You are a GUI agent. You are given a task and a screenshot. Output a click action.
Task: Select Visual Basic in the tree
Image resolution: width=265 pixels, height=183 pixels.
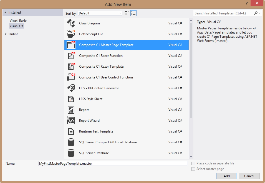tap(18, 21)
